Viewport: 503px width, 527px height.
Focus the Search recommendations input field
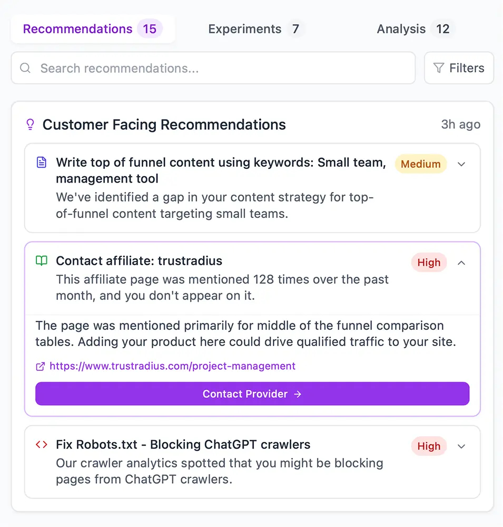click(221, 68)
